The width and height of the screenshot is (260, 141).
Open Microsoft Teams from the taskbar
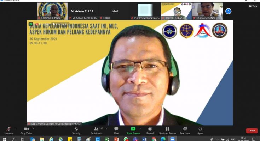click(135, 139)
